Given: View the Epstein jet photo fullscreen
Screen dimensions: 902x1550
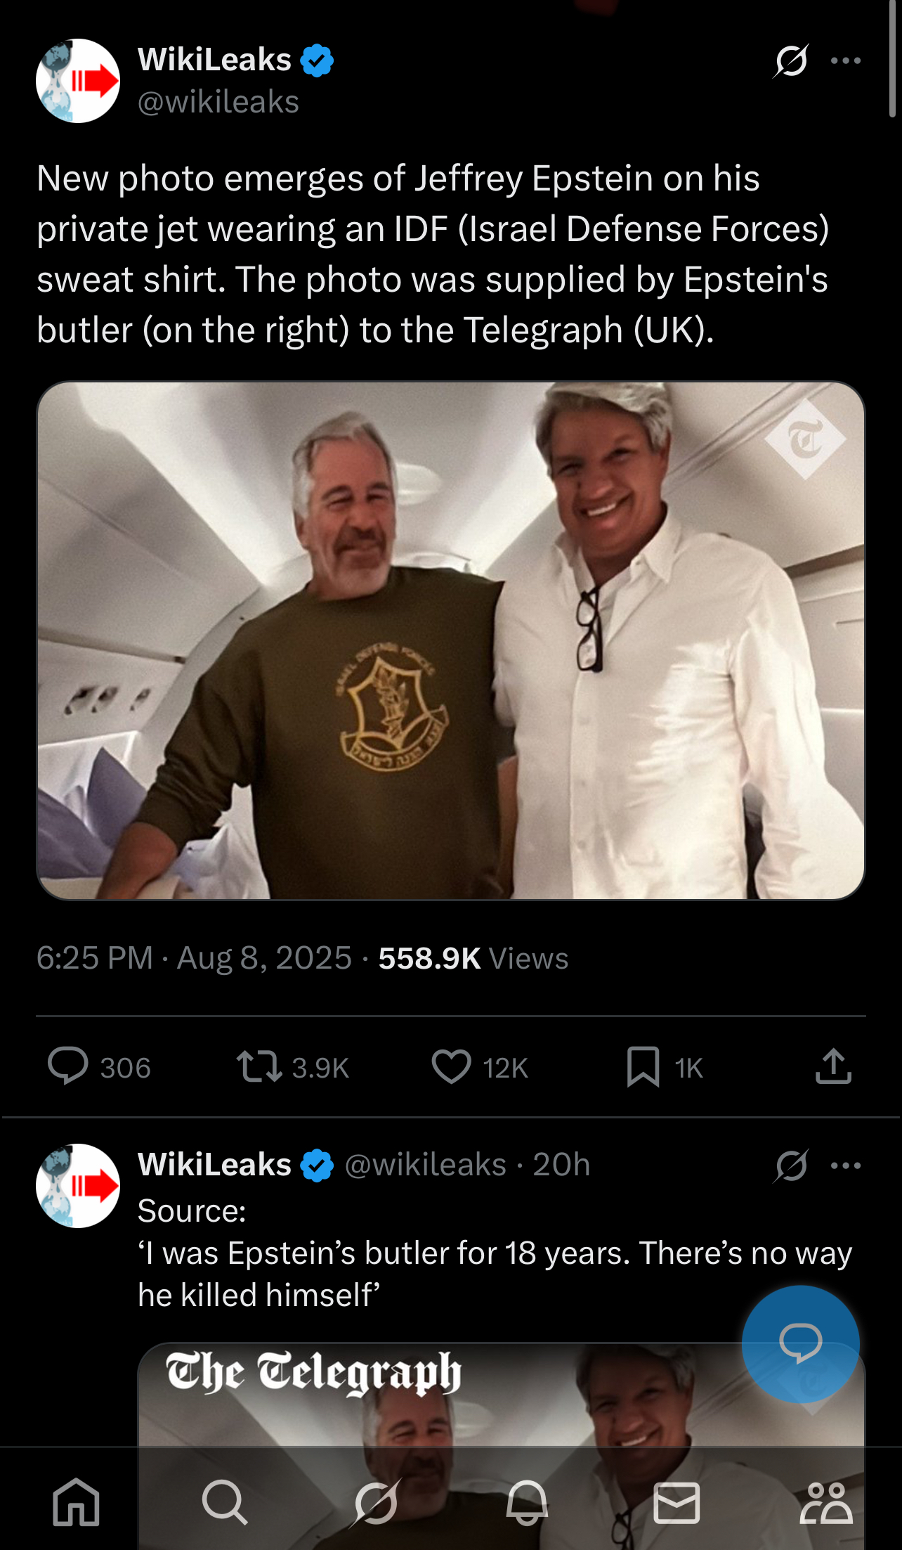Looking at the screenshot, I should pyautogui.click(x=451, y=640).
